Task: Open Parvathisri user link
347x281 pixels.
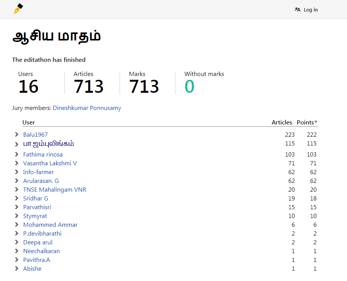Action: (37, 207)
